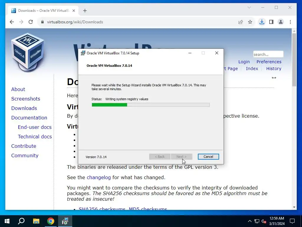The image size is (302, 227).
Task: Open Contribute in the sidebar
Action: pos(24,146)
